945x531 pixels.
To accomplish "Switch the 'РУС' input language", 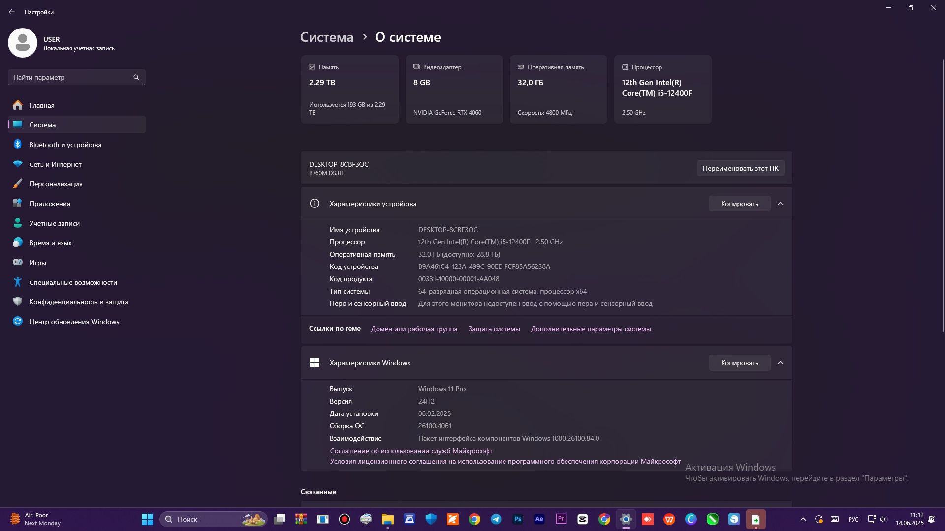I will [854, 519].
